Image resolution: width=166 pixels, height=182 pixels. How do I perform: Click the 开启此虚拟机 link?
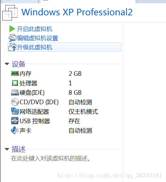coord(35,29)
